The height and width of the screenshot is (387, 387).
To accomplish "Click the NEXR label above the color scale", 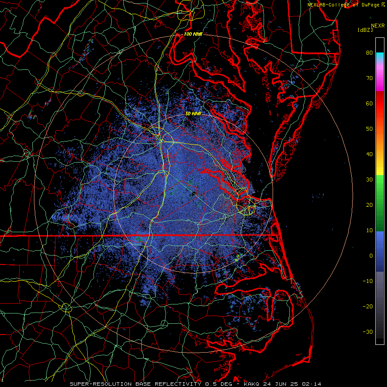I will [378, 26].
